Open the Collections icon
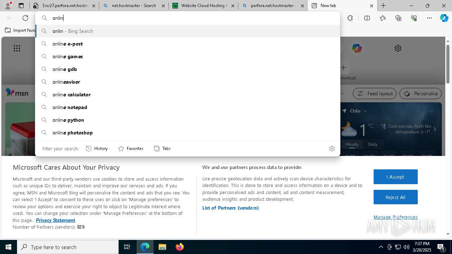 [x=398, y=18]
